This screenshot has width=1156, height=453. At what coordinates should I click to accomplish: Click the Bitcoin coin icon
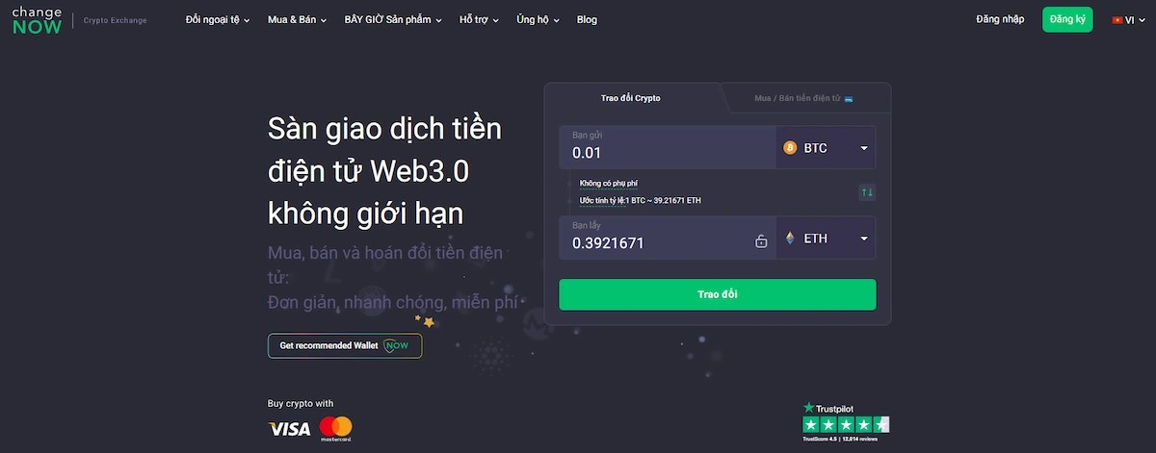pos(790,148)
